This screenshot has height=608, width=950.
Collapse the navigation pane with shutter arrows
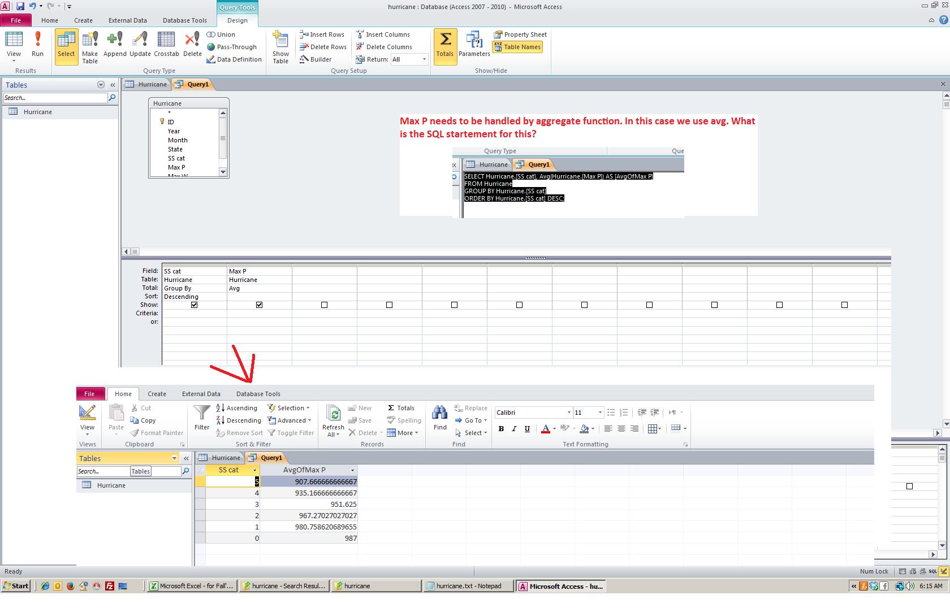click(x=113, y=85)
